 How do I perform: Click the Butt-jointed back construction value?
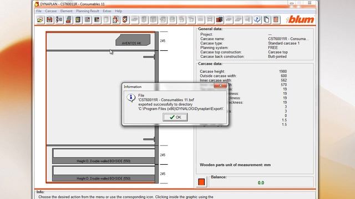[x=277, y=56]
